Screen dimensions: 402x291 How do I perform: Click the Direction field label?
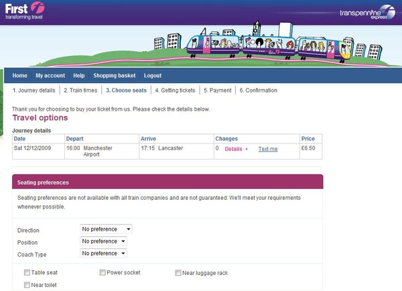[x=28, y=231]
